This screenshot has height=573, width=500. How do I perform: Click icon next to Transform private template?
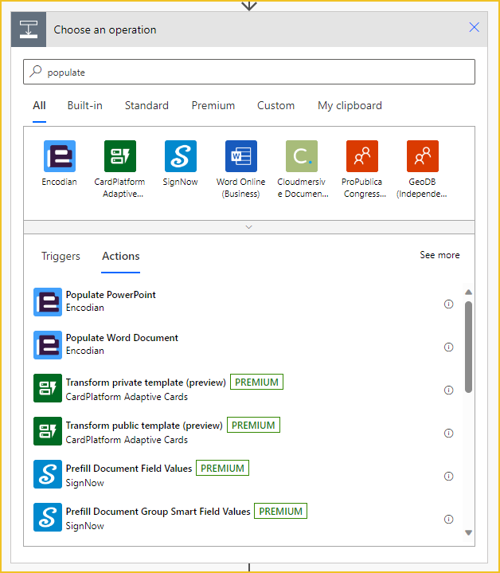click(48, 388)
